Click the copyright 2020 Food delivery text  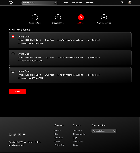pos(25,142)
